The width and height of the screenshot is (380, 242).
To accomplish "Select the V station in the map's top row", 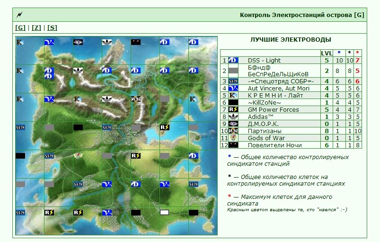I will pyautogui.click(x=49, y=42).
